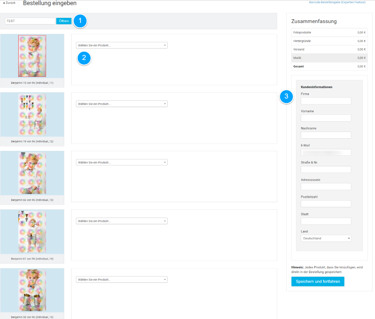Click the MwSt. summary row label

[x=297, y=58]
